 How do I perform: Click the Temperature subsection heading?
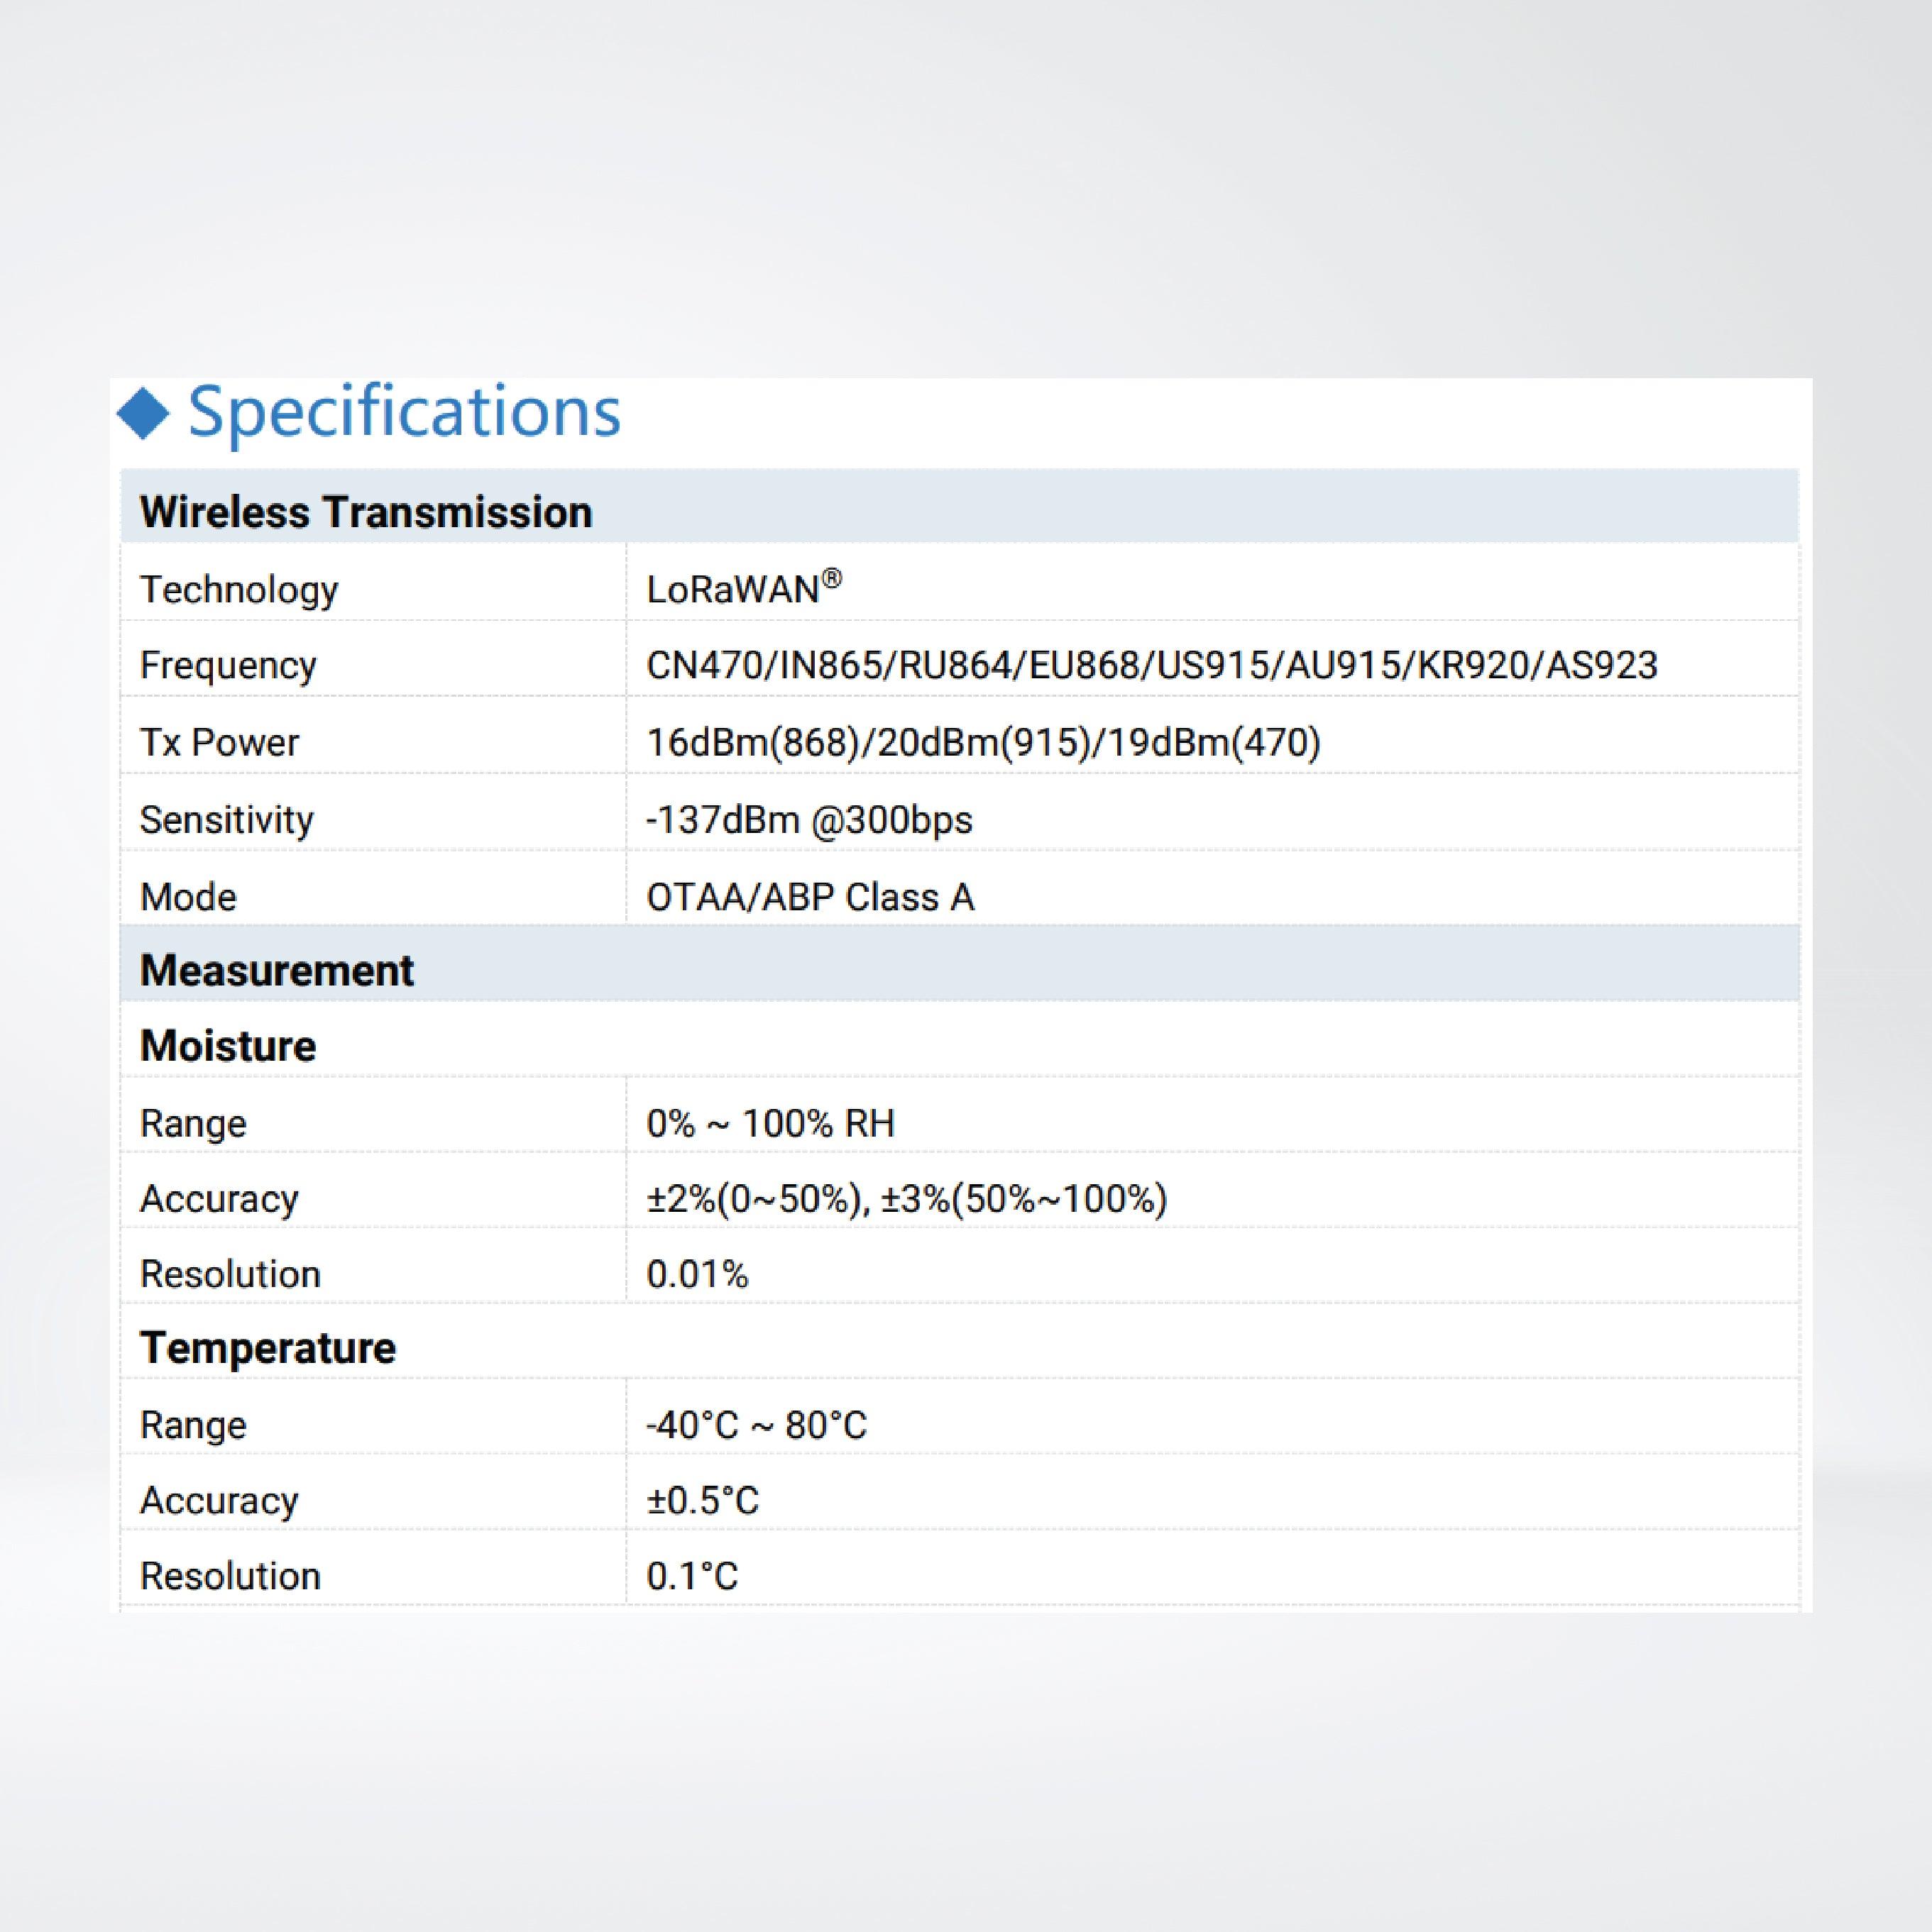[x=268, y=1349]
